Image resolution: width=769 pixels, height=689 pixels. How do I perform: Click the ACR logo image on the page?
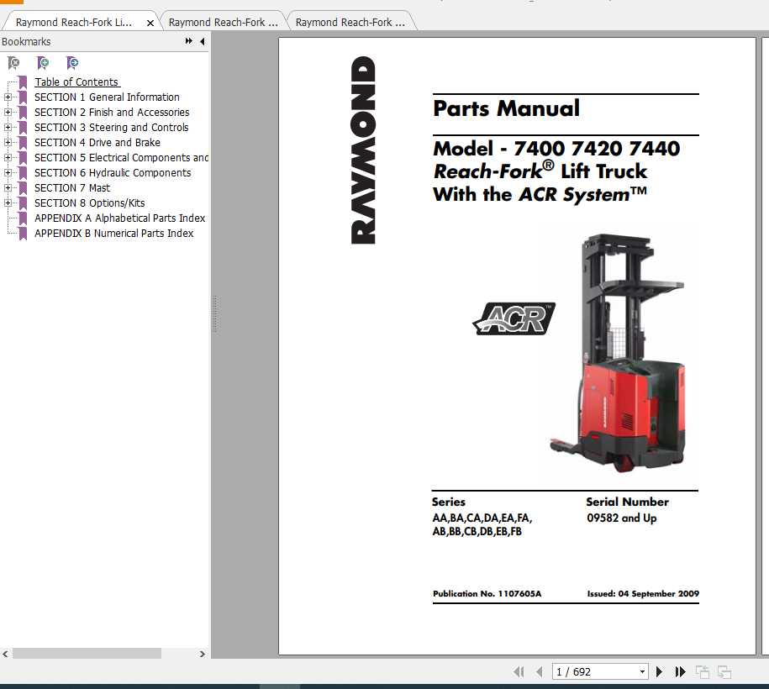(514, 318)
